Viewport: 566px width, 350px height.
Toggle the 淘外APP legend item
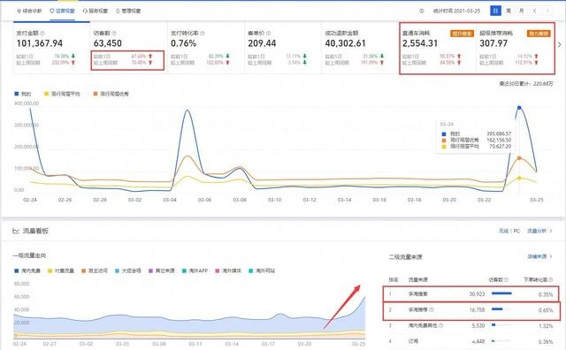195,270
